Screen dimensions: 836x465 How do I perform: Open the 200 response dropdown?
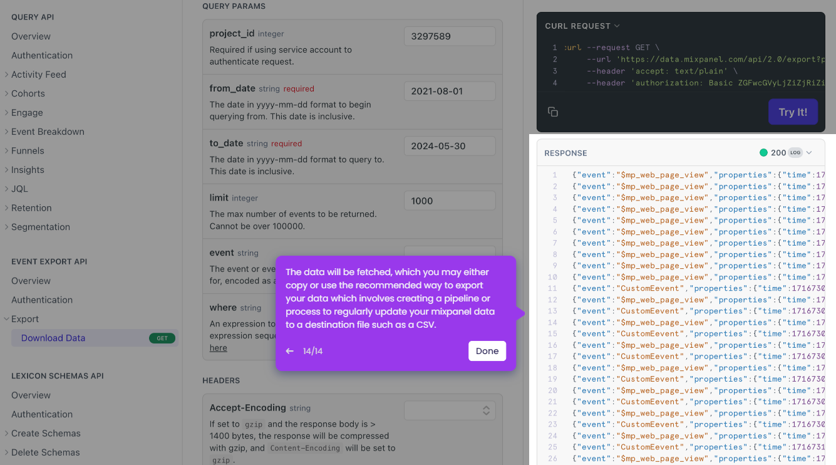pyautogui.click(x=809, y=152)
